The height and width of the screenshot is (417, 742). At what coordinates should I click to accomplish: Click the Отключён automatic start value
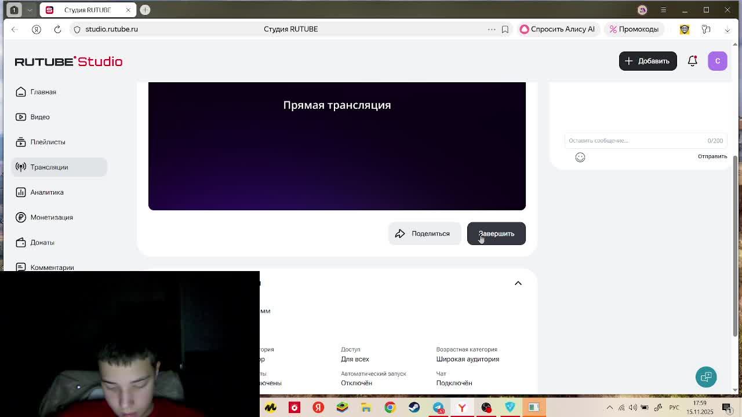click(357, 383)
